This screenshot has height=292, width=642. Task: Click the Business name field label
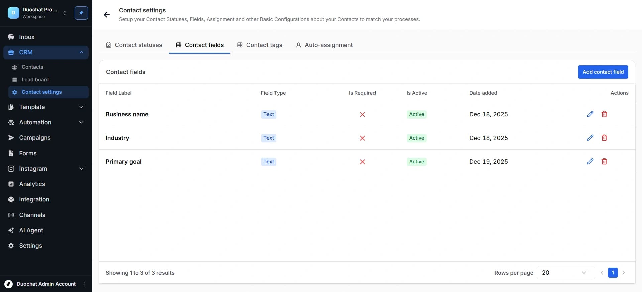(x=127, y=114)
